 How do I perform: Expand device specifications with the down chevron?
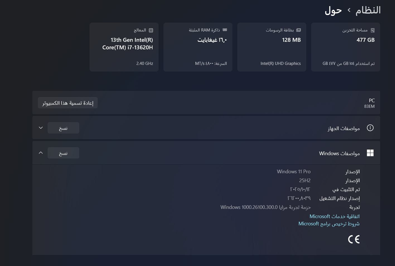click(x=41, y=128)
